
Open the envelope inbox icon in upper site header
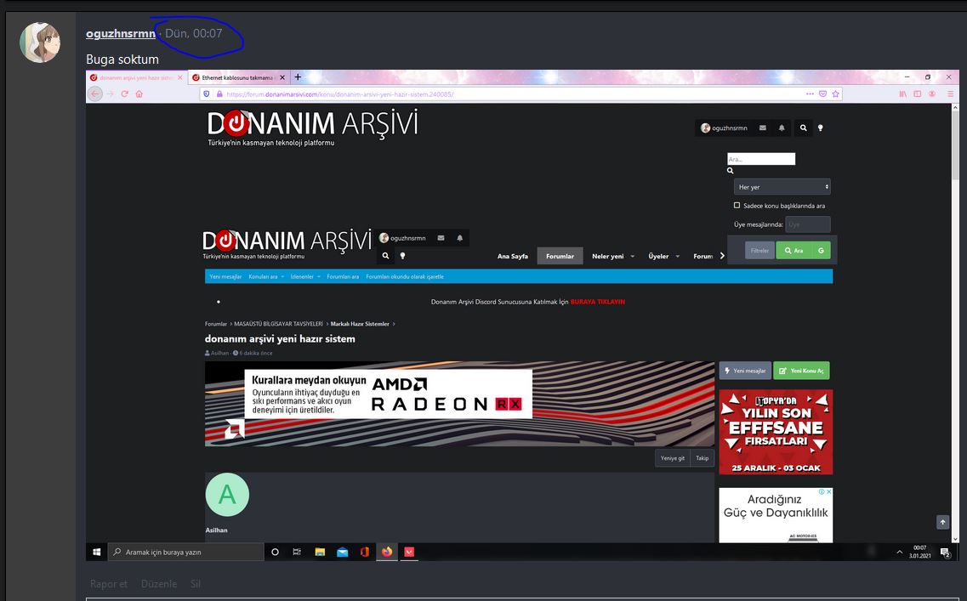coord(763,128)
